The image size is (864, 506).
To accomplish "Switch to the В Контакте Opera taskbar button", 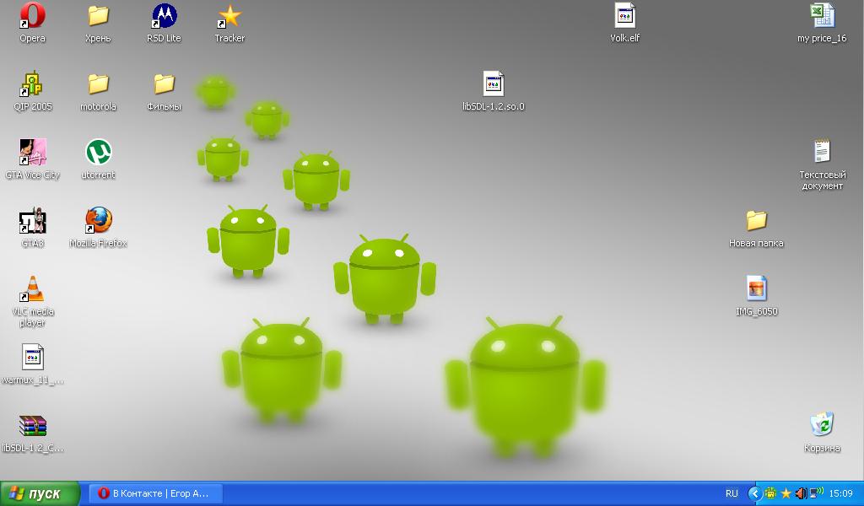I will [155, 493].
